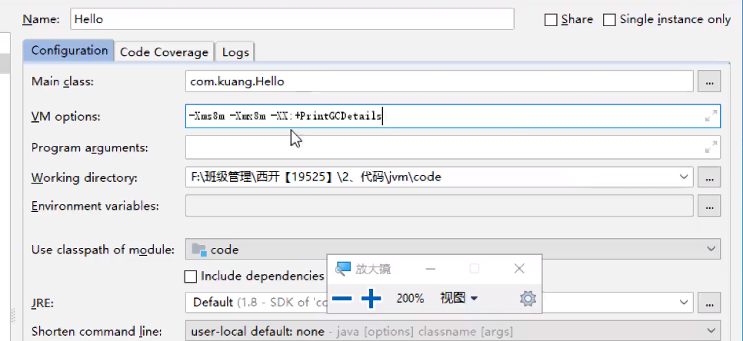Click the Program arguments label
This screenshot has width=743, height=341.
point(89,147)
